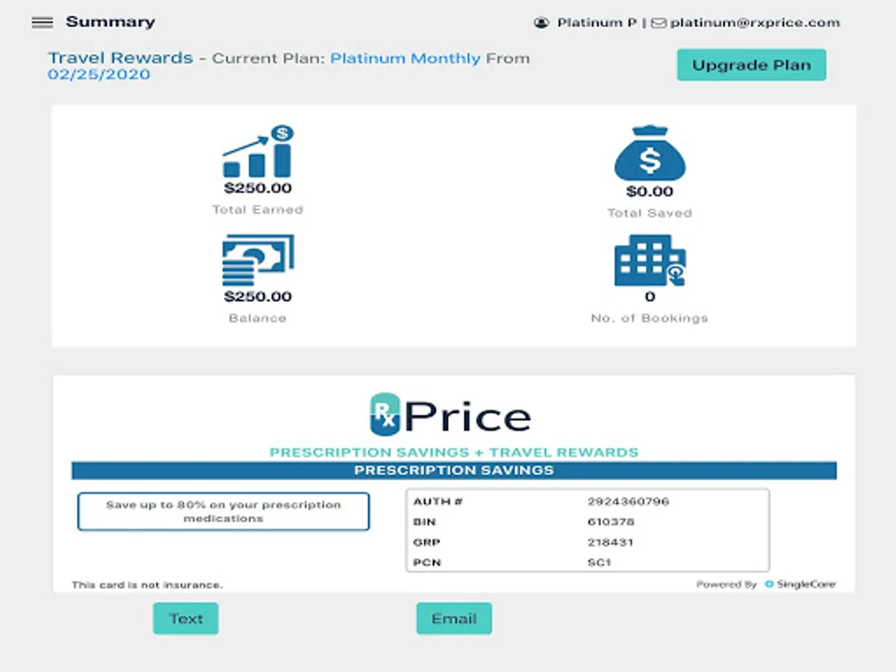
Task: Click the Balance label
Action: tap(258, 318)
